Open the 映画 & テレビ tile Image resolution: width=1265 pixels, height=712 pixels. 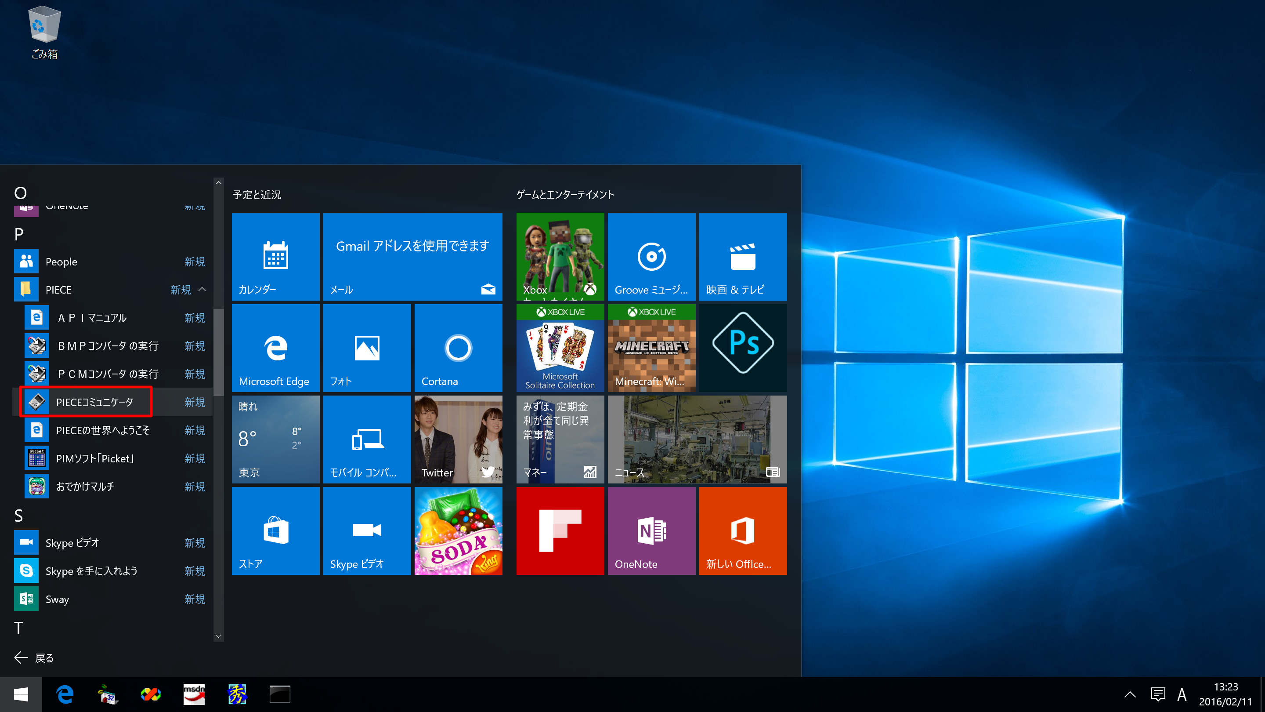pyautogui.click(x=743, y=257)
